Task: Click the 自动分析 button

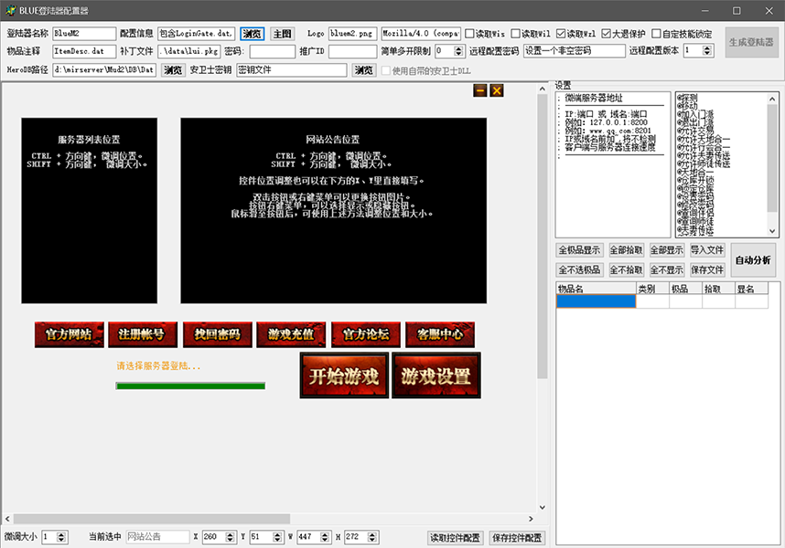Action: (x=752, y=259)
